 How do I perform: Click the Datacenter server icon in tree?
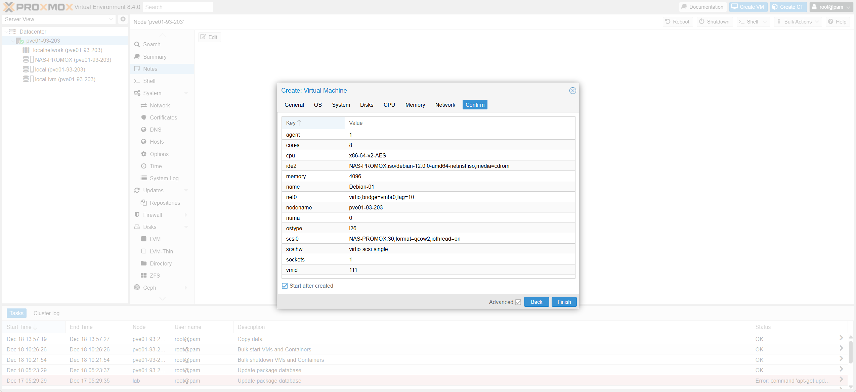(13, 32)
